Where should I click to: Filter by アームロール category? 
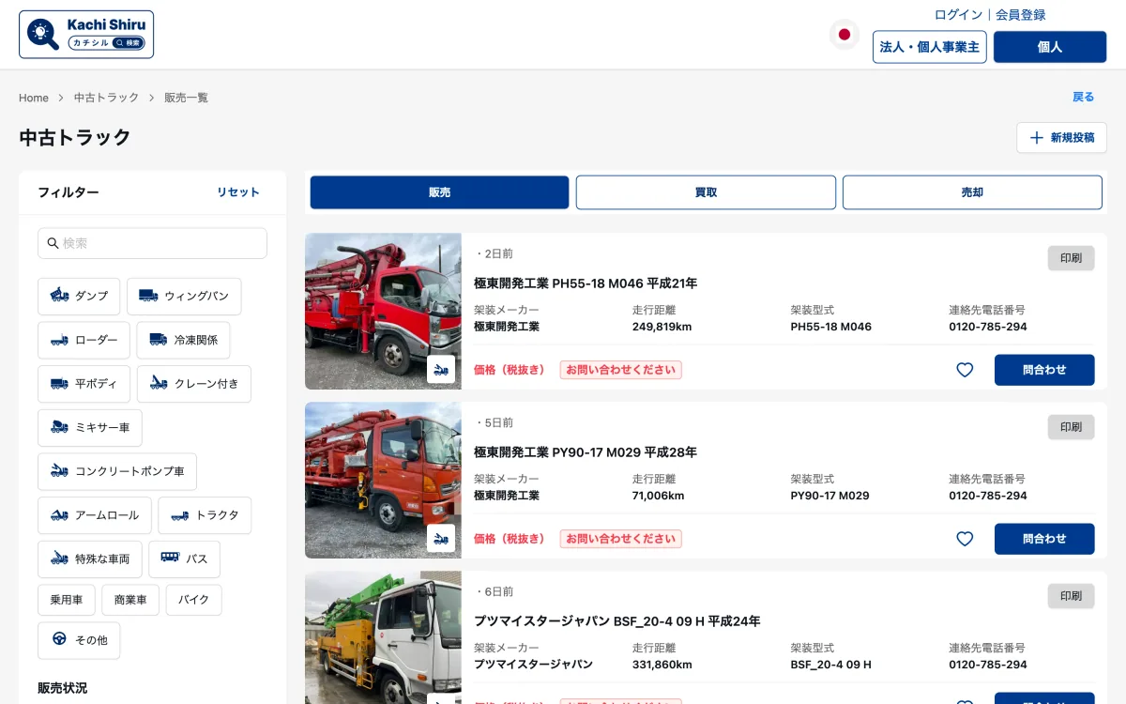94,515
